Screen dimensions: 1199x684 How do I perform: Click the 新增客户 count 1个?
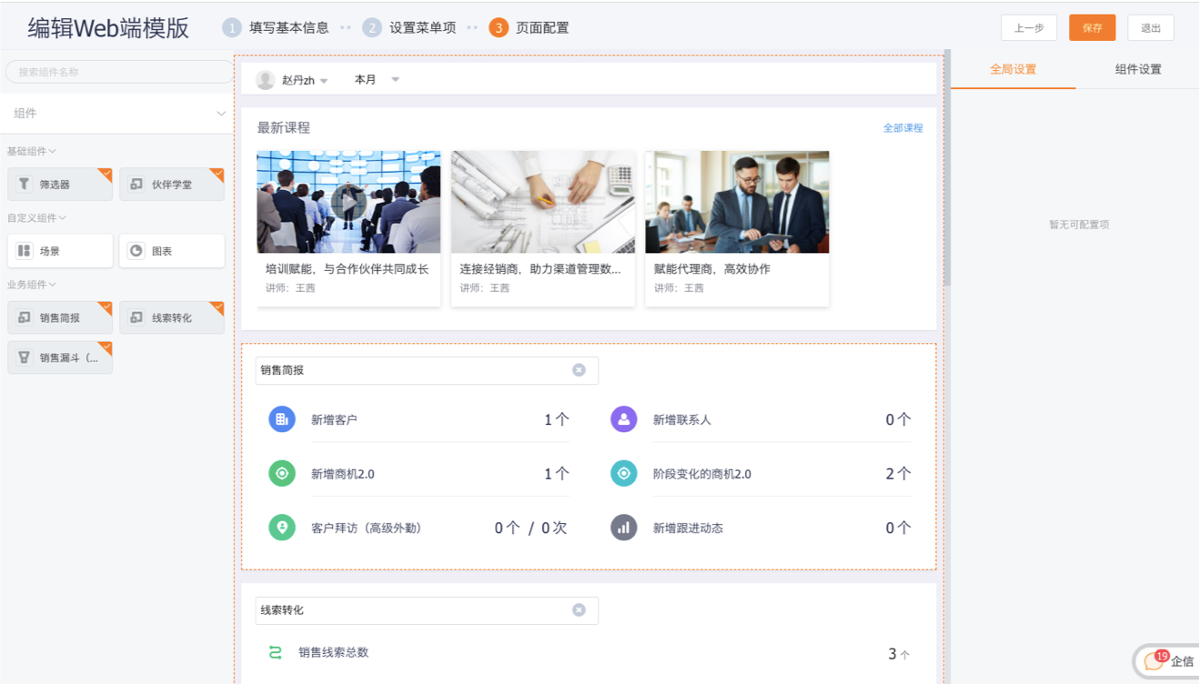(557, 420)
